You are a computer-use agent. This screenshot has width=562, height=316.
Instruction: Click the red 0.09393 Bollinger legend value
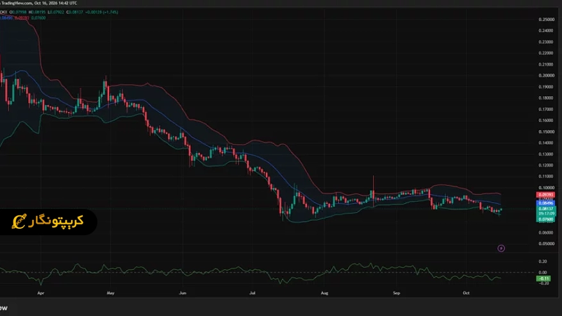tap(22, 18)
